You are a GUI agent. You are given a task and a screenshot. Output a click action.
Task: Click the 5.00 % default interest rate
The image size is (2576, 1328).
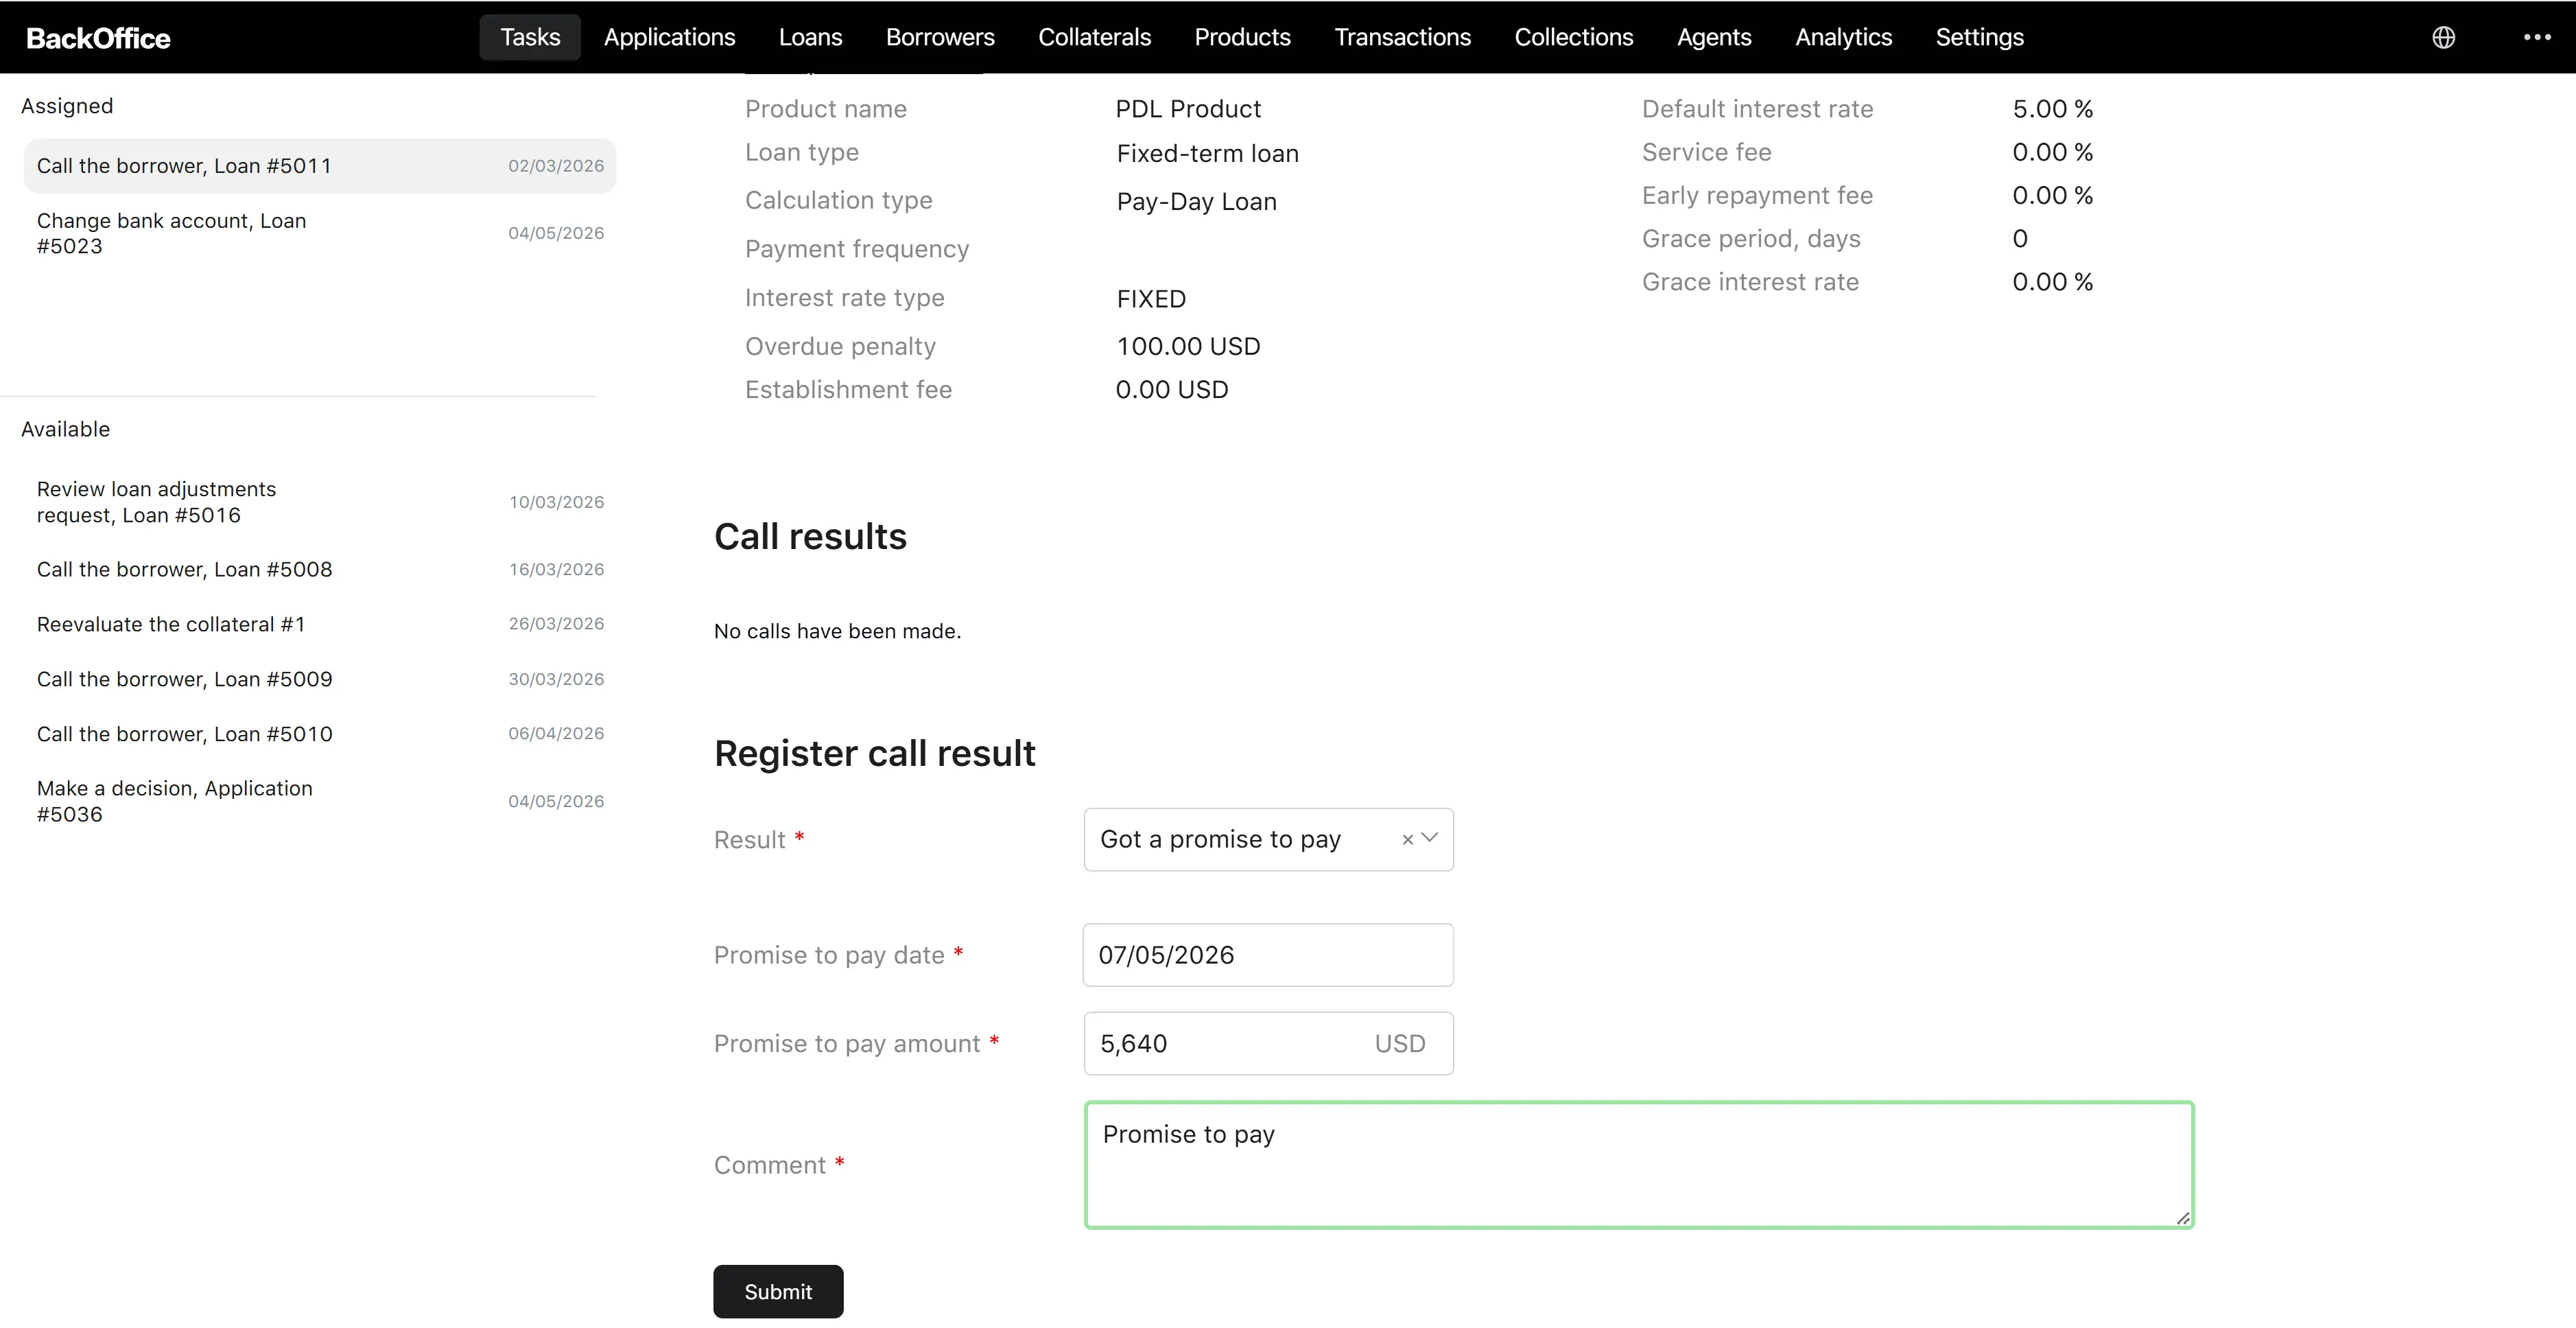click(2052, 109)
